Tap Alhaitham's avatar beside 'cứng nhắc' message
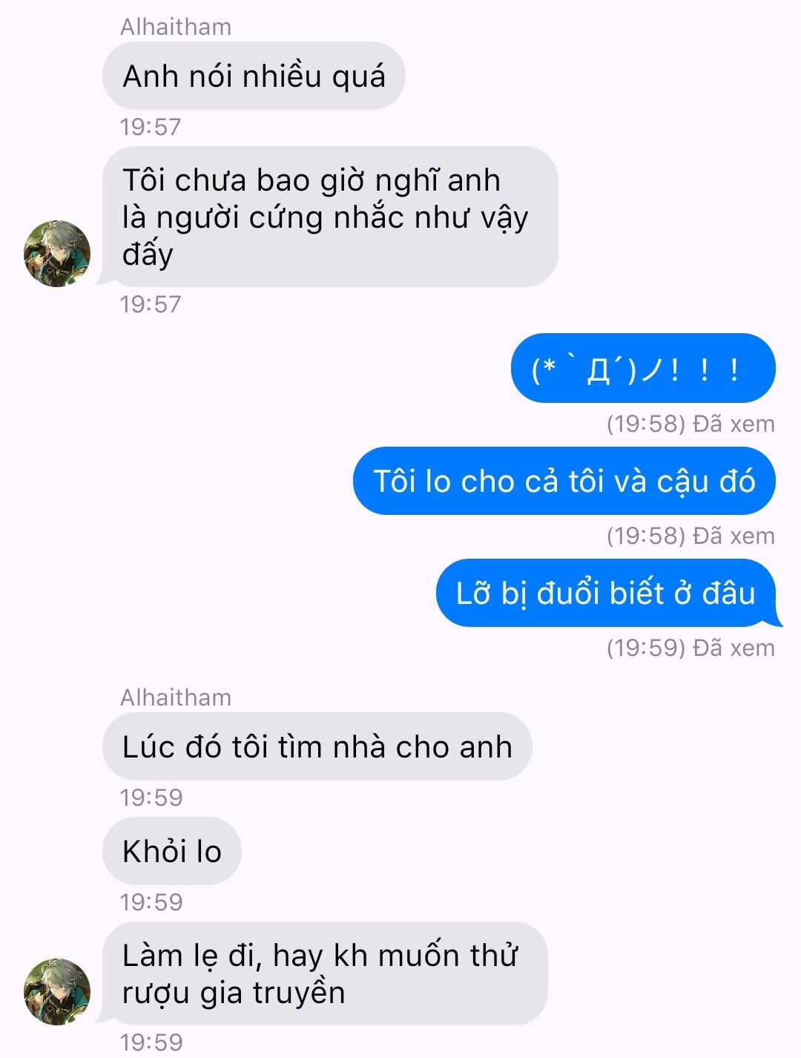The width and height of the screenshot is (801, 1058). click(x=57, y=253)
